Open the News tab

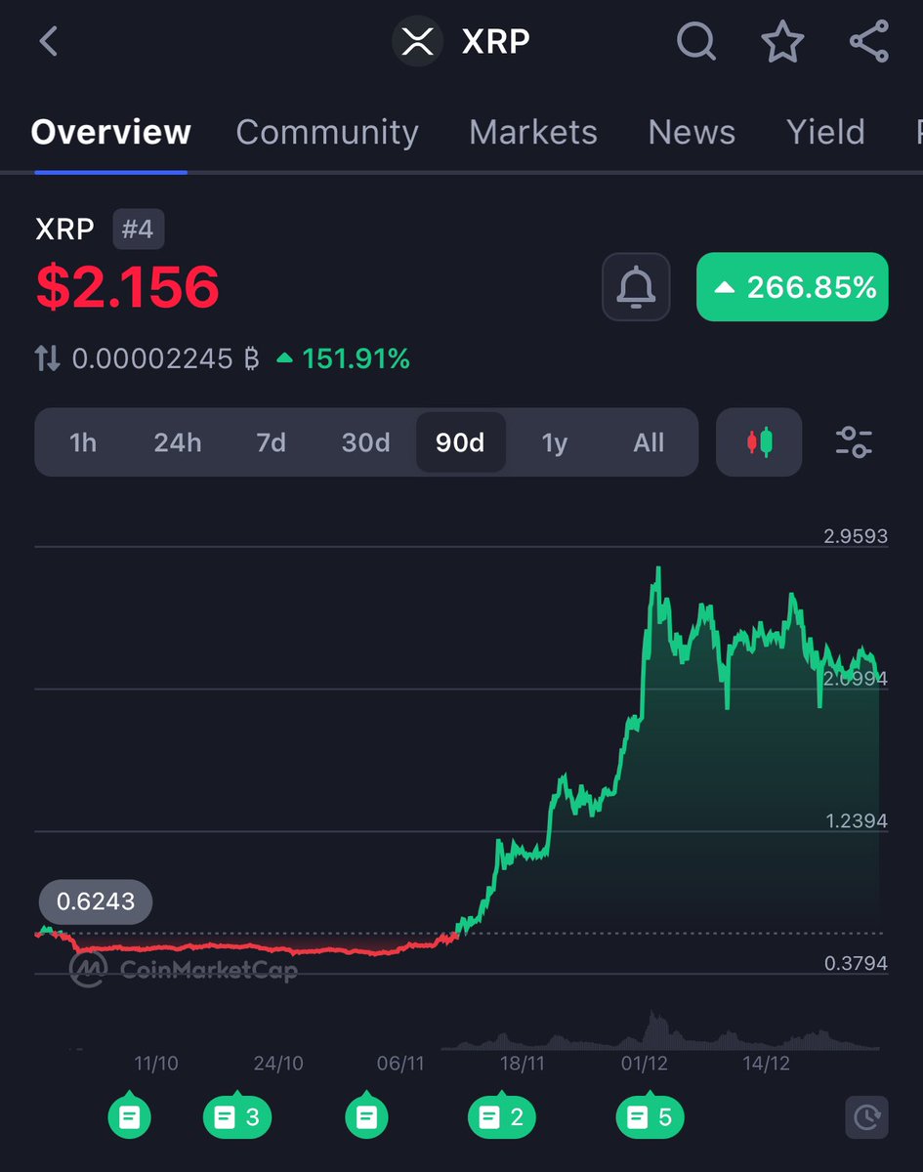(692, 132)
